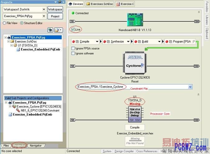Open the System status bar panel button
The height and width of the screenshot is (154, 210).
click(x=107, y=151)
